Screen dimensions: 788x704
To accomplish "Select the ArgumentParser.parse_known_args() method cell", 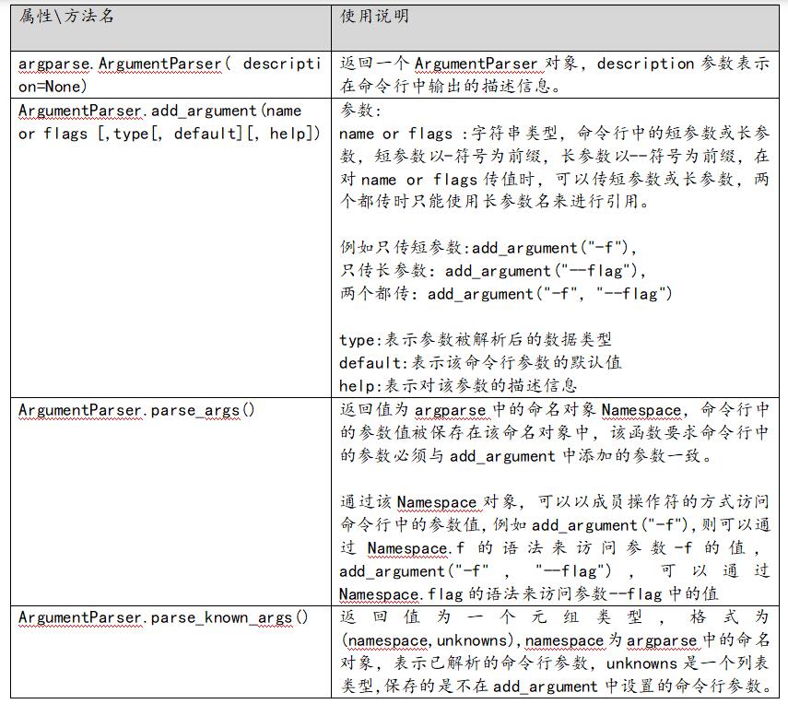I will click(x=163, y=617).
